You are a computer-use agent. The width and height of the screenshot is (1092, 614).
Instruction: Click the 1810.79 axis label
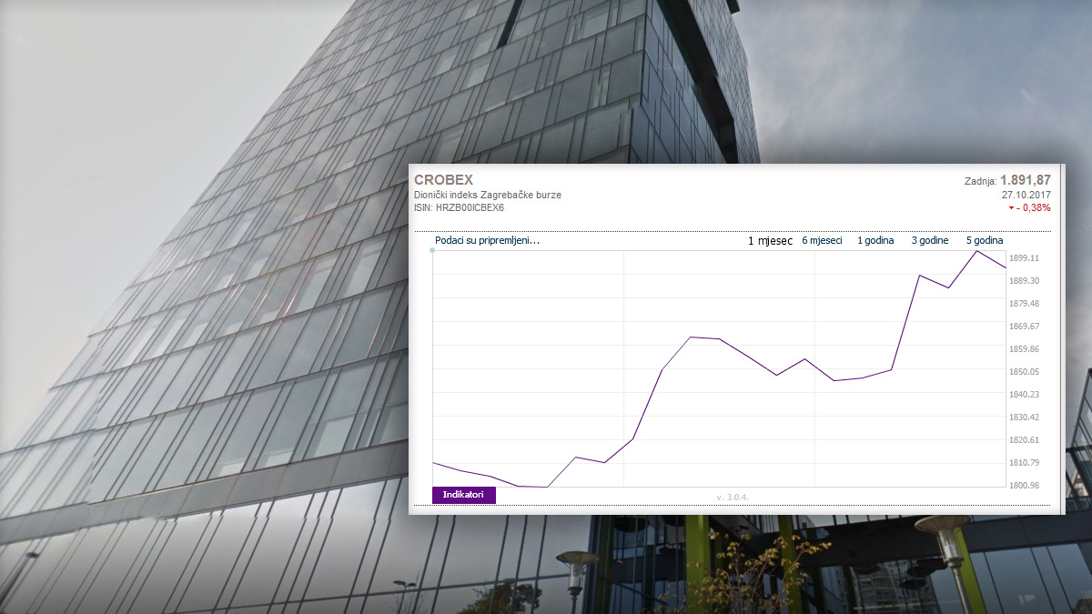pyautogui.click(x=1025, y=463)
